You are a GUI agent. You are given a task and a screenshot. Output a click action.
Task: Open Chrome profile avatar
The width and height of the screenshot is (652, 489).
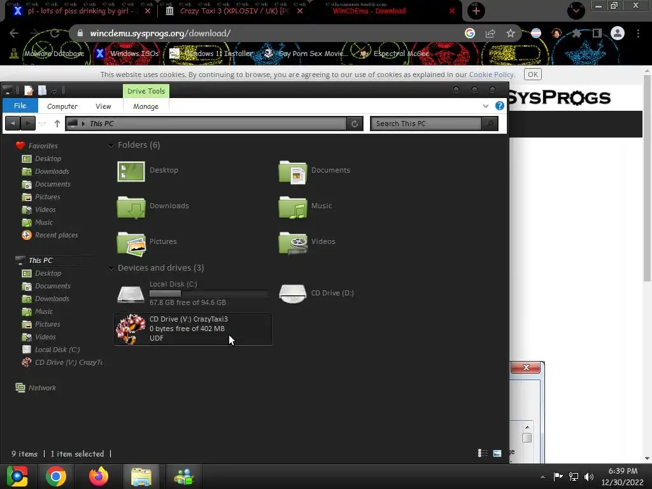click(x=618, y=33)
